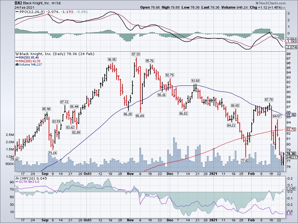Click the 85.49 tag on right price axis

coord(291,115)
